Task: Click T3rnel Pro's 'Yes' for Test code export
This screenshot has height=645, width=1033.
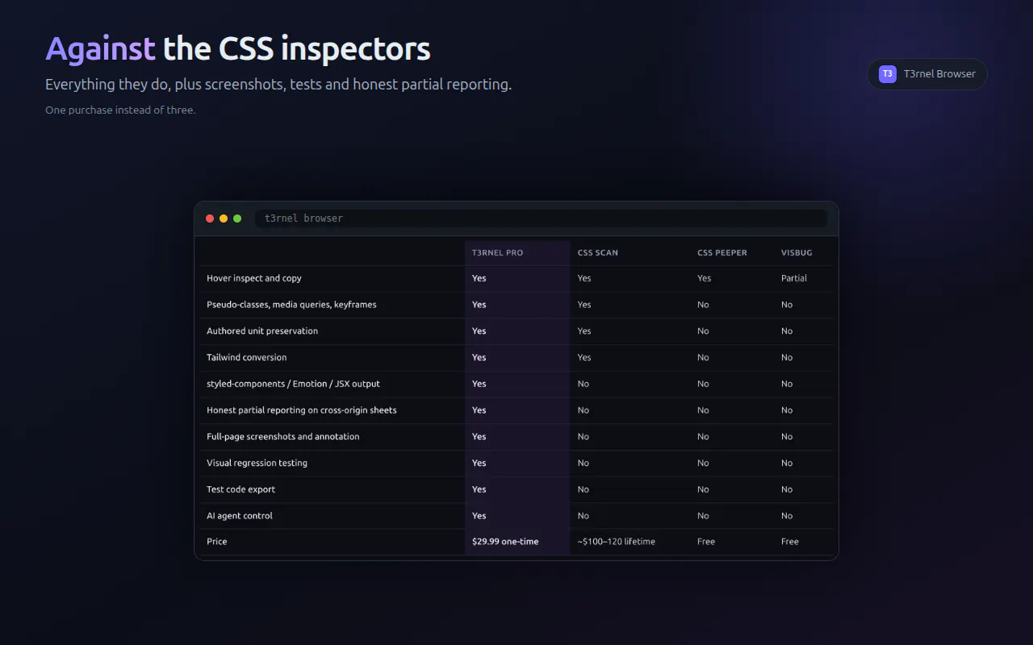Action: [x=479, y=490]
